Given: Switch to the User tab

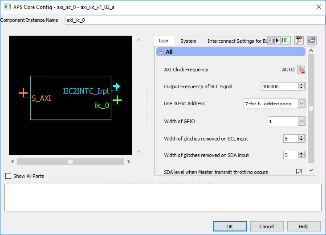Looking at the screenshot, I should click(164, 41).
